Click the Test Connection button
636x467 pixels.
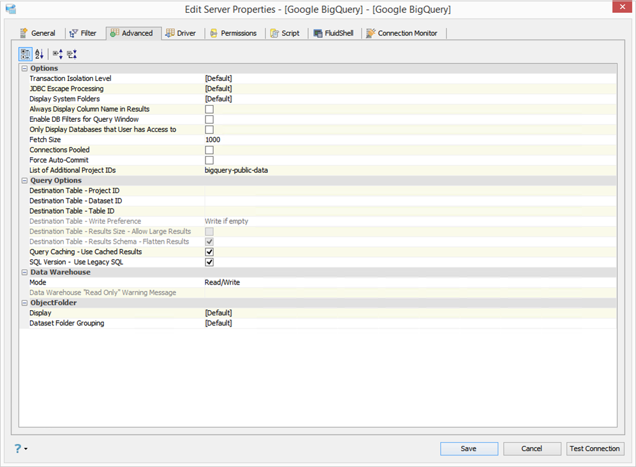click(x=595, y=448)
